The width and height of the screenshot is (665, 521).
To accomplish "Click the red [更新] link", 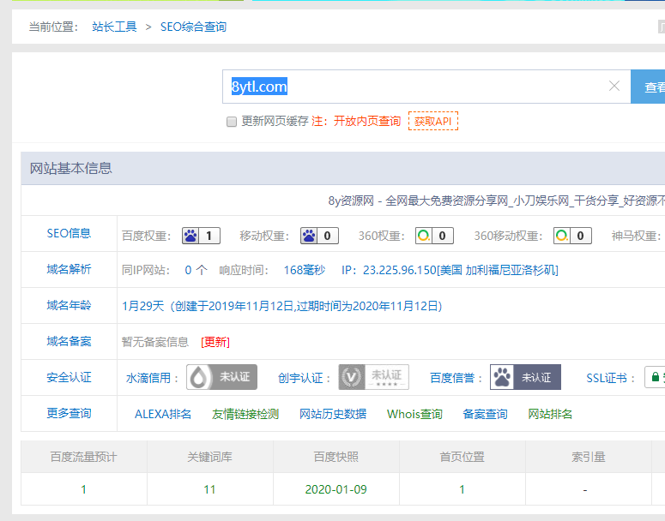I will pyautogui.click(x=215, y=342).
